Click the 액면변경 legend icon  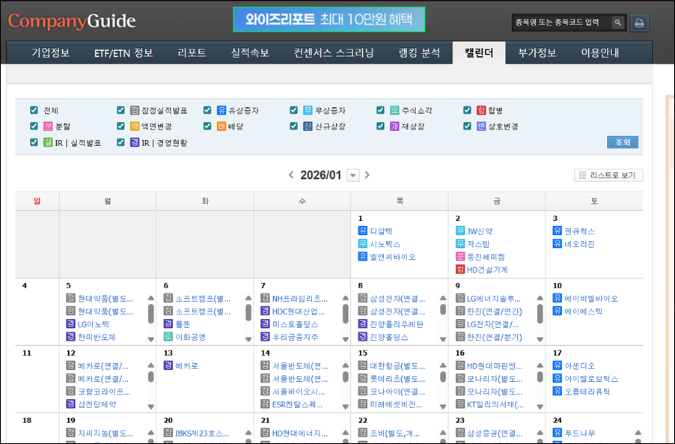[x=135, y=127]
